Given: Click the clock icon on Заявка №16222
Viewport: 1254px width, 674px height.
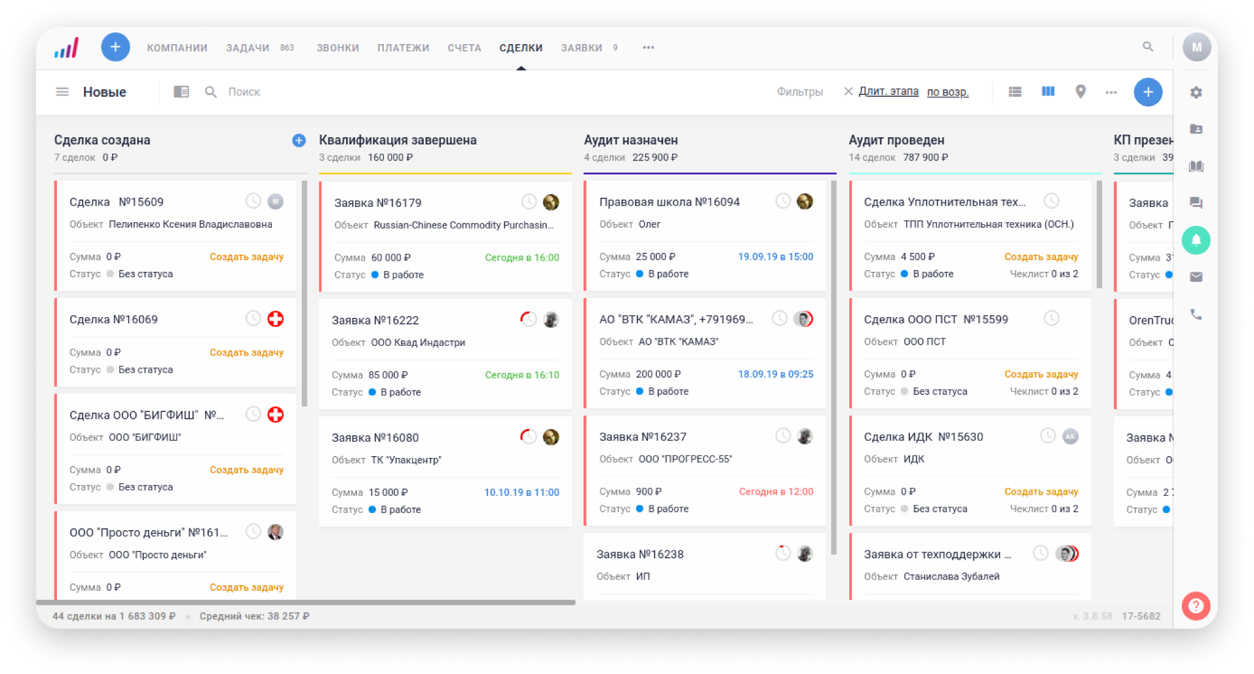Looking at the screenshot, I should pos(528,319).
